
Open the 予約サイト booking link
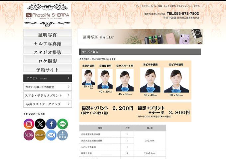coord(48,70)
